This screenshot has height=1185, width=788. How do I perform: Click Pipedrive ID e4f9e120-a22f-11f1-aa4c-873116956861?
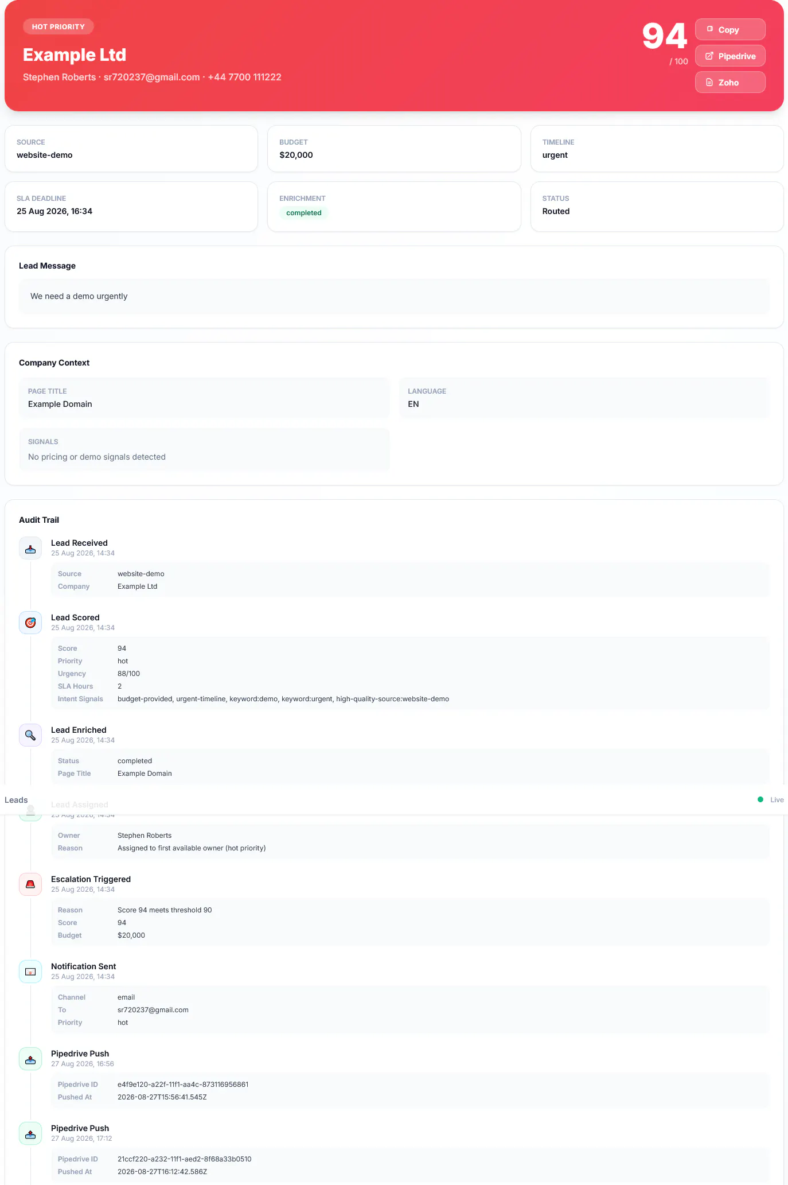click(x=183, y=1085)
